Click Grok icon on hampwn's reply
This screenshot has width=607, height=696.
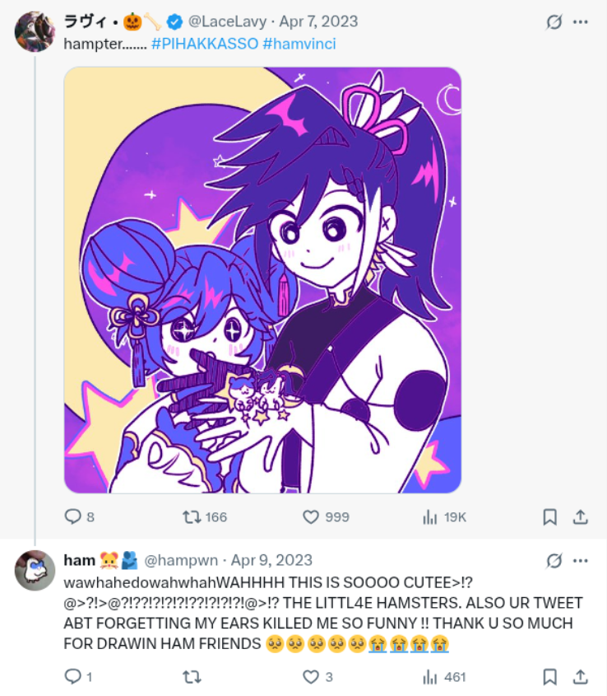554,561
